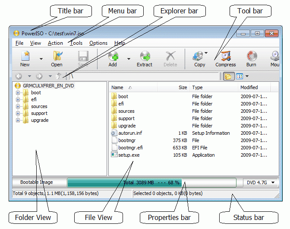
Task: Open the Back history dropdown arrow
Action: pos(29,76)
